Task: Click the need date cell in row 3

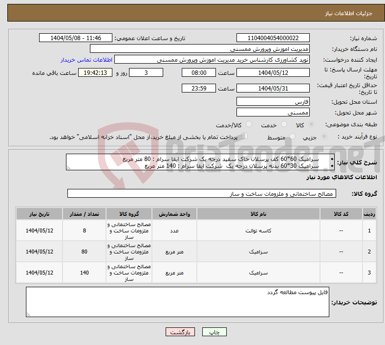Action: (39, 273)
